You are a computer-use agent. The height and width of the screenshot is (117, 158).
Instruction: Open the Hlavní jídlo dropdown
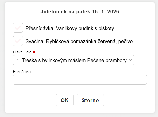pyautogui.click(x=73, y=60)
